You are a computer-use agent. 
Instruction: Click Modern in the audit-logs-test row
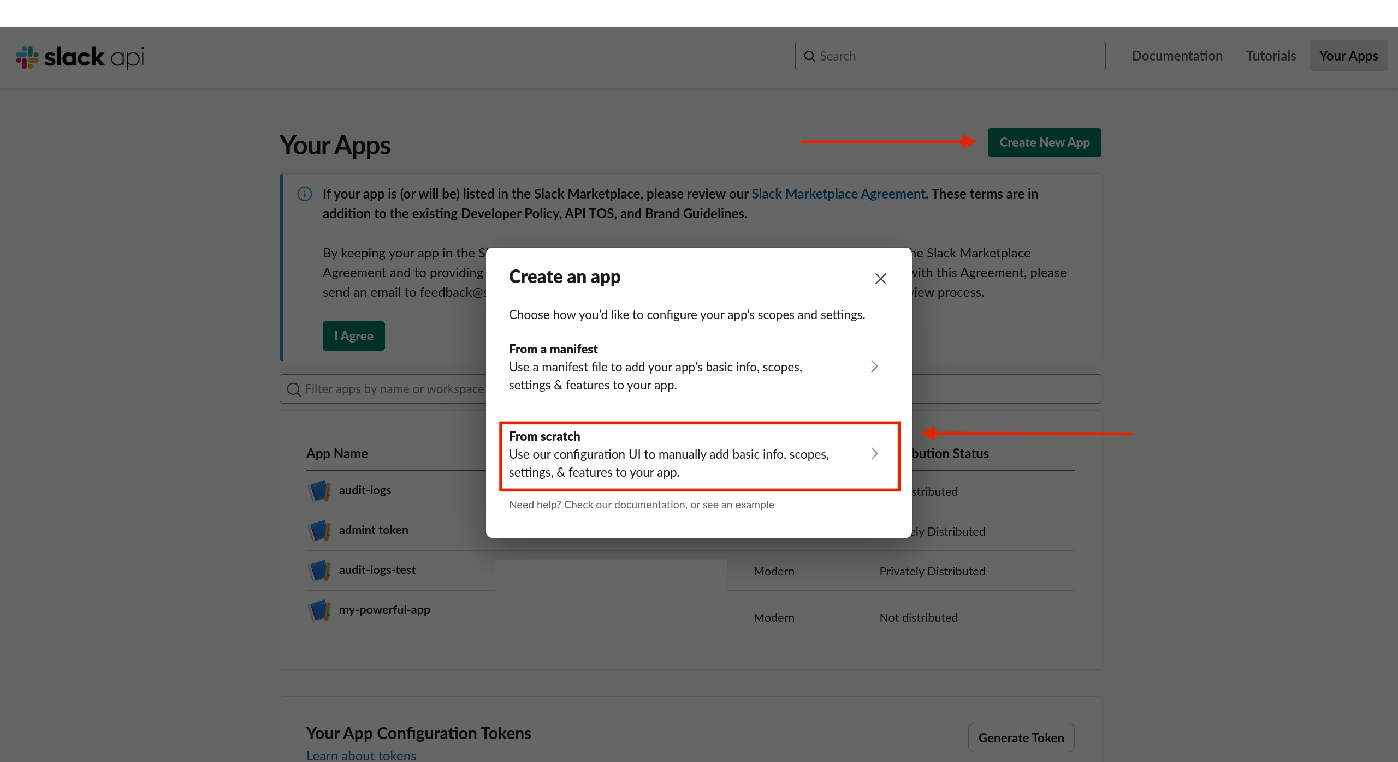[774, 571]
